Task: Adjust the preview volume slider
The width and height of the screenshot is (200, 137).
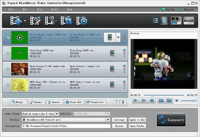Action: (189, 101)
